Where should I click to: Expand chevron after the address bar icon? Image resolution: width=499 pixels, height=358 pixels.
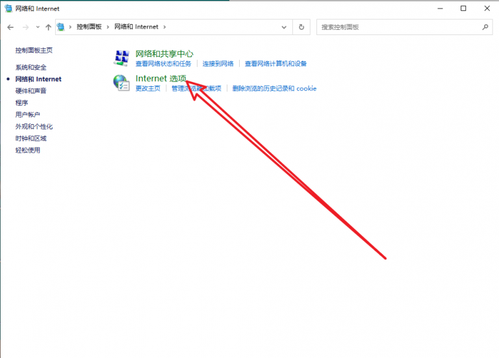coord(70,27)
